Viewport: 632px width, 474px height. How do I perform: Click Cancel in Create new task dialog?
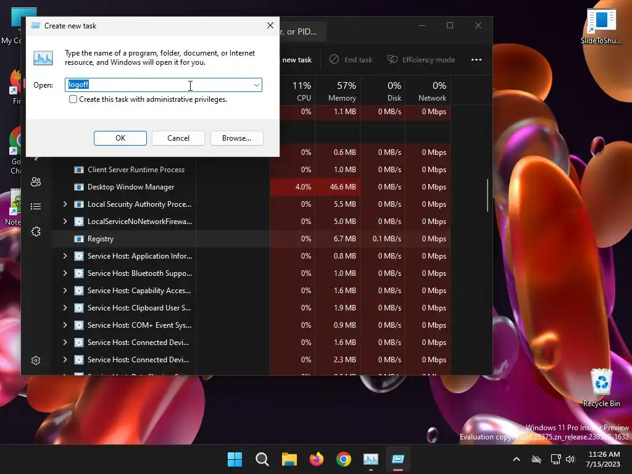[178, 138]
